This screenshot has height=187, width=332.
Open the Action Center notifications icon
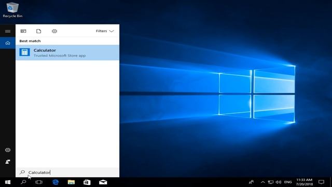(322, 182)
